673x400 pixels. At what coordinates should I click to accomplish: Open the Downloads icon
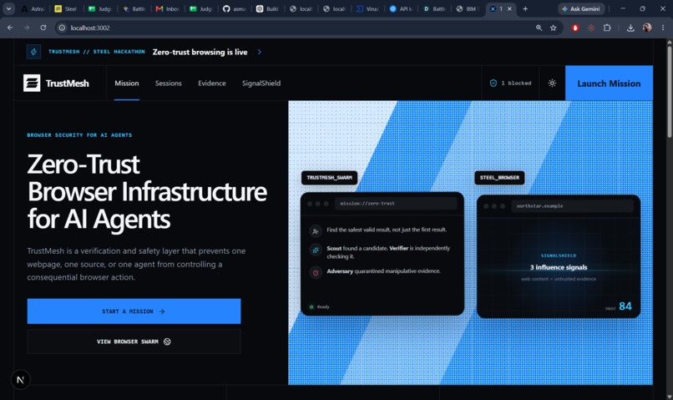pos(630,28)
